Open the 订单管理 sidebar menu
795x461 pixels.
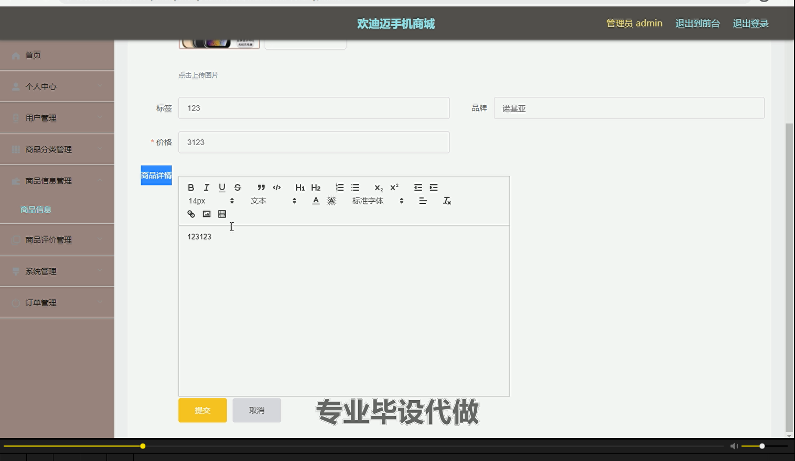coord(40,302)
